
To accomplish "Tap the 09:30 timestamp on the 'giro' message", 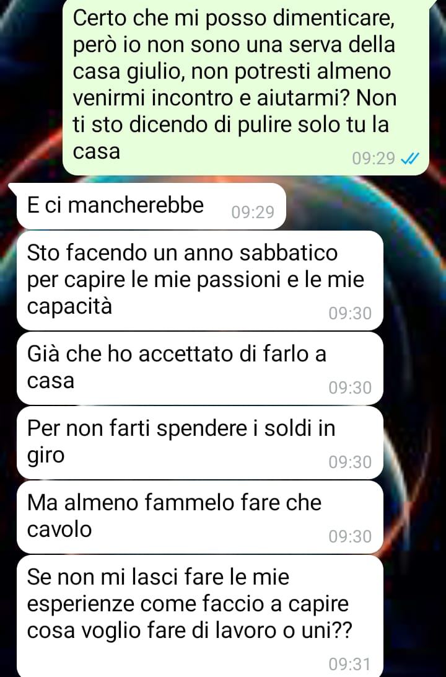I will point(350,462).
